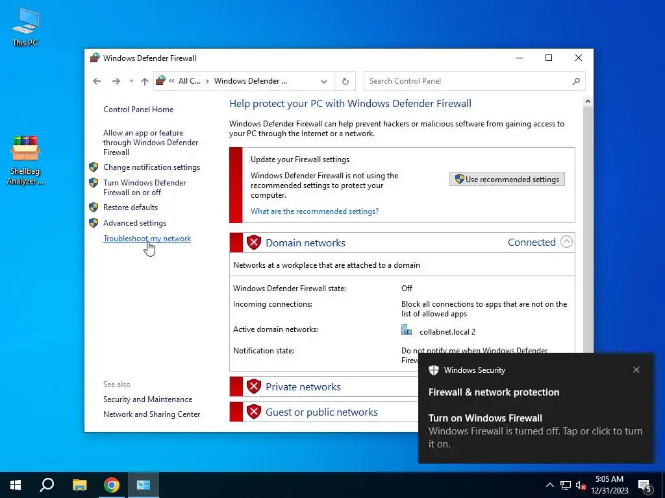Open Change notification settings
The image size is (665, 498).
(x=151, y=167)
